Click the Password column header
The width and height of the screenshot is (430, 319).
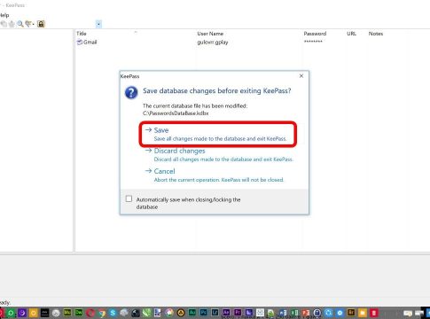point(315,34)
